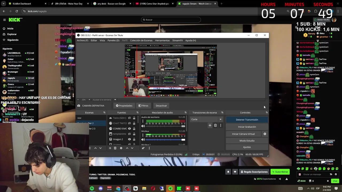Open source properties gear in Fuentes toolbar
The image size is (342, 192).
tap(121, 148)
